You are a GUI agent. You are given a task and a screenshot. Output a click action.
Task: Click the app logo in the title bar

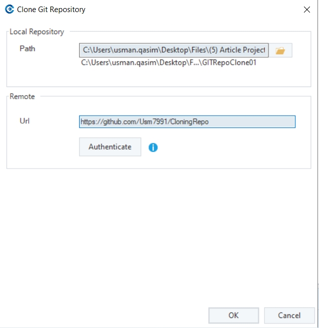click(9, 10)
